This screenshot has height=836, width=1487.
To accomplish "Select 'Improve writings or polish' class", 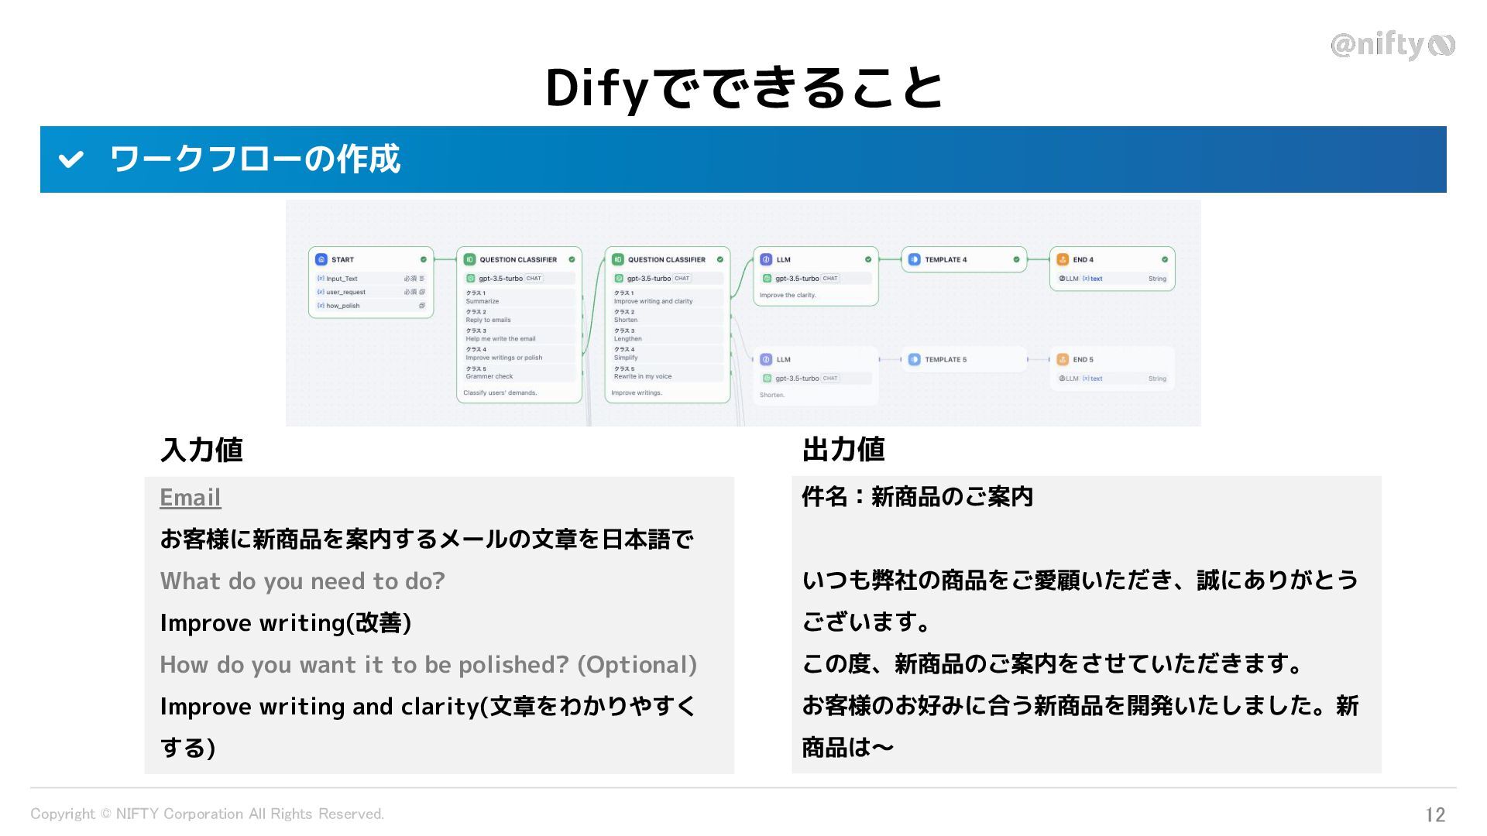I will [x=504, y=358].
